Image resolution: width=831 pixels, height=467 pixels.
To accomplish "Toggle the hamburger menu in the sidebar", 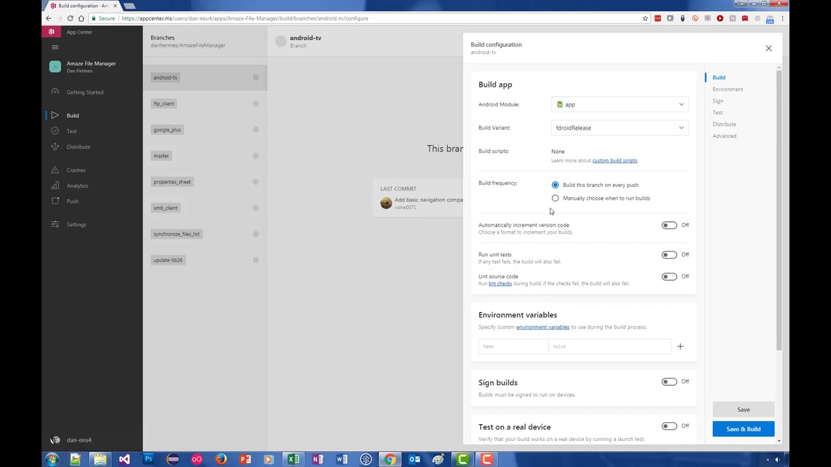I will pyautogui.click(x=55, y=47).
